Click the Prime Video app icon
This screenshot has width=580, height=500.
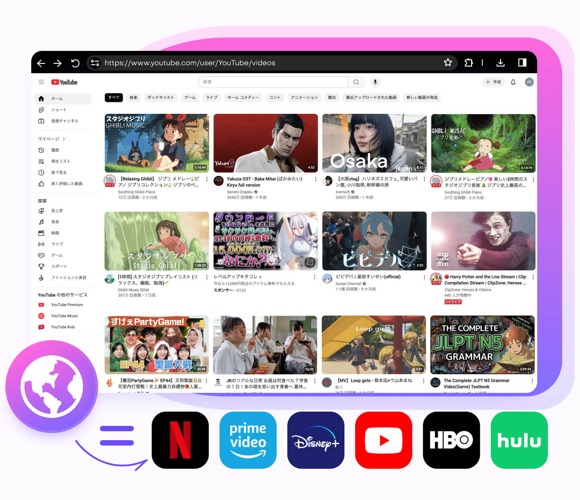pos(248,440)
